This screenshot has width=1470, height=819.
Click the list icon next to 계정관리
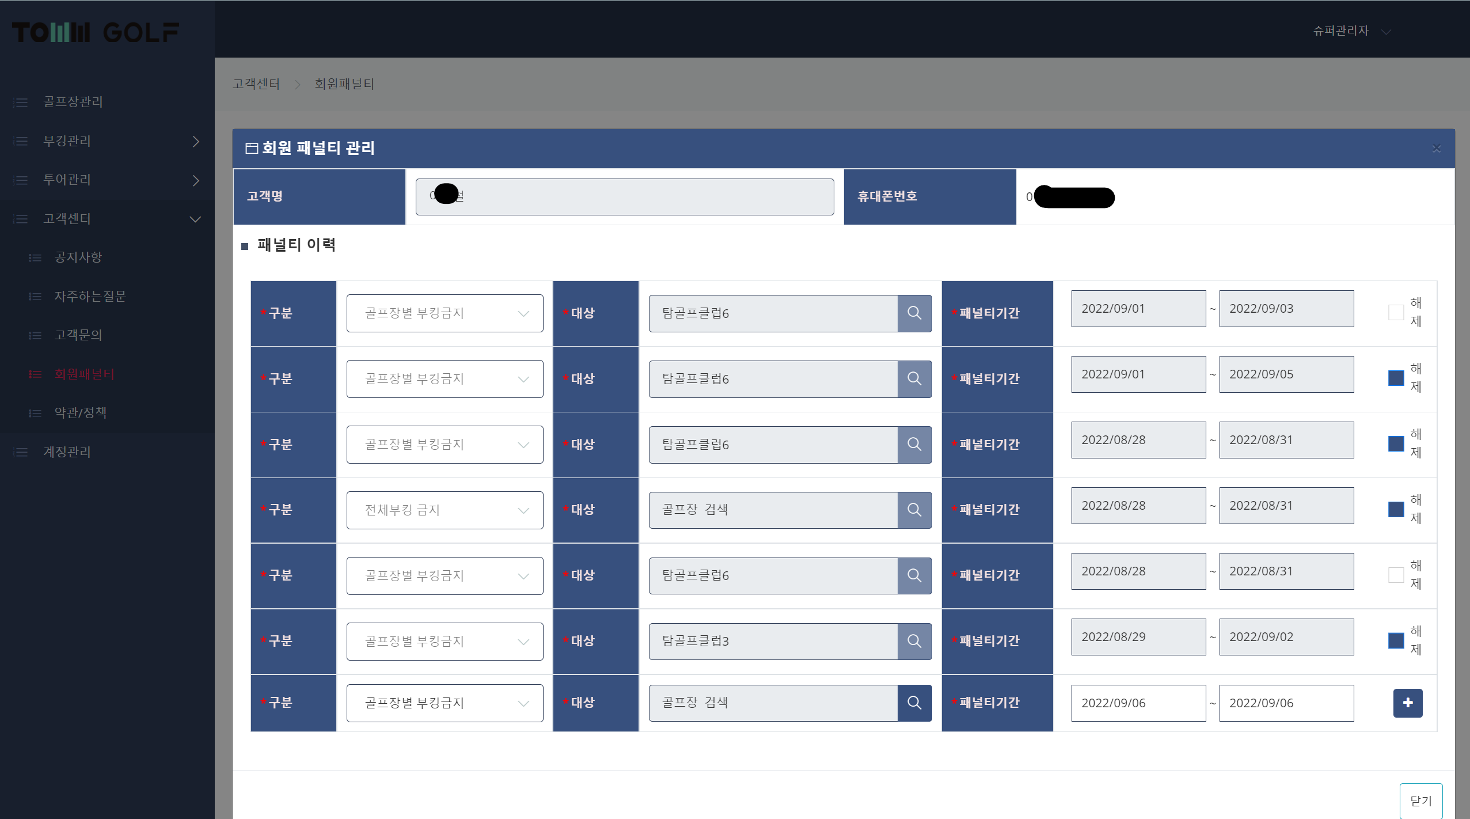[21, 453]
